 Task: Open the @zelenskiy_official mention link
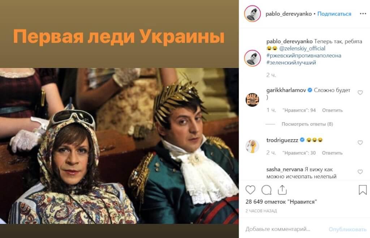302,48
